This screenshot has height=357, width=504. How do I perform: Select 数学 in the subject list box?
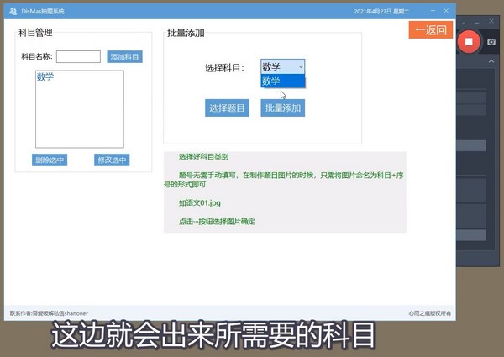coord(45,76)
